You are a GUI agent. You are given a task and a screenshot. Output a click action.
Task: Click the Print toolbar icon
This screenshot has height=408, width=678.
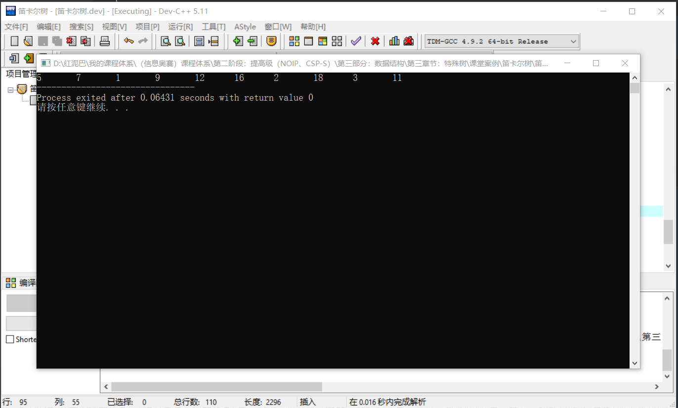105,41
